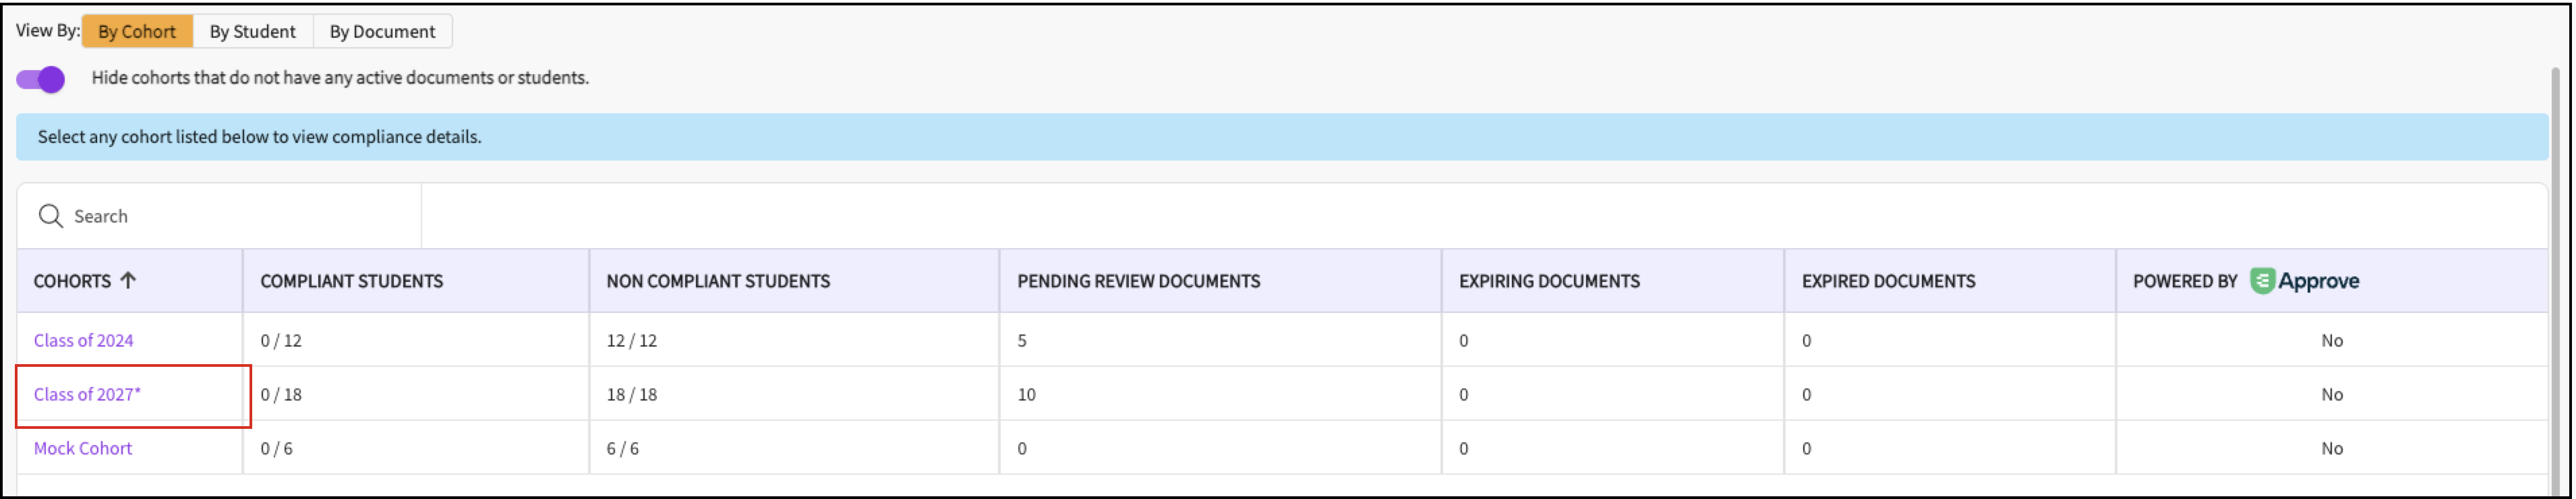Click the search magnifier icon
The image size is (2576, 499).
(x=50, y=216)
